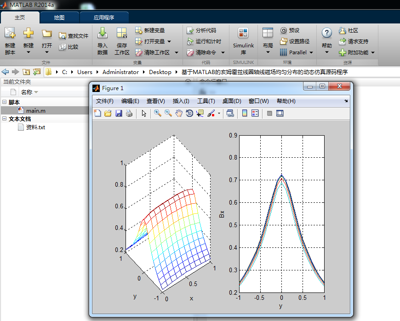Click Run and Time (运行和计时)

pos(204,41)
